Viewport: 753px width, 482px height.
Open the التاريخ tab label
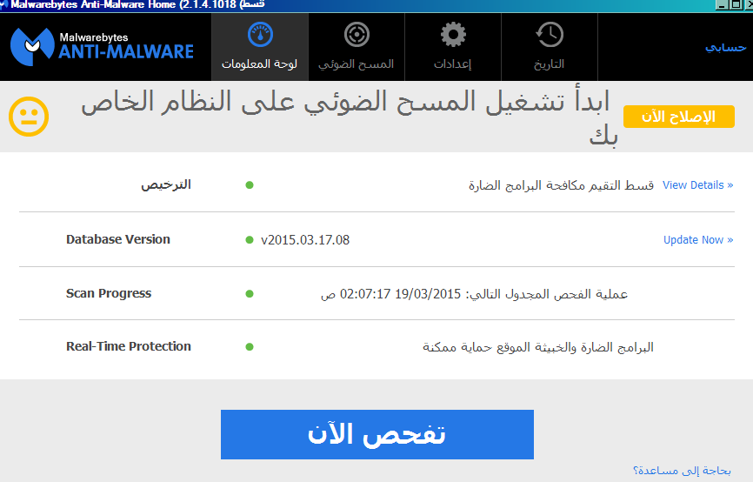(549, 64)
